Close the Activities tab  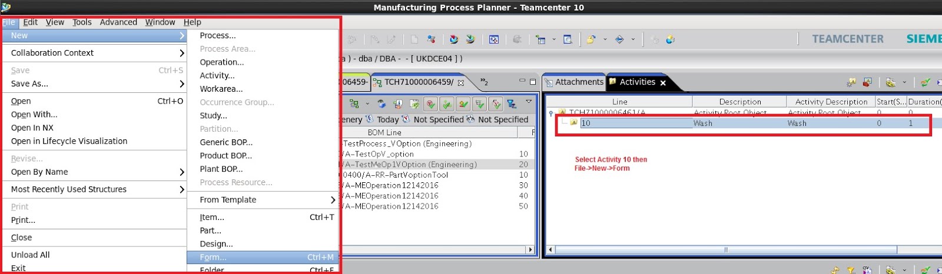click(x=663, y=83)
